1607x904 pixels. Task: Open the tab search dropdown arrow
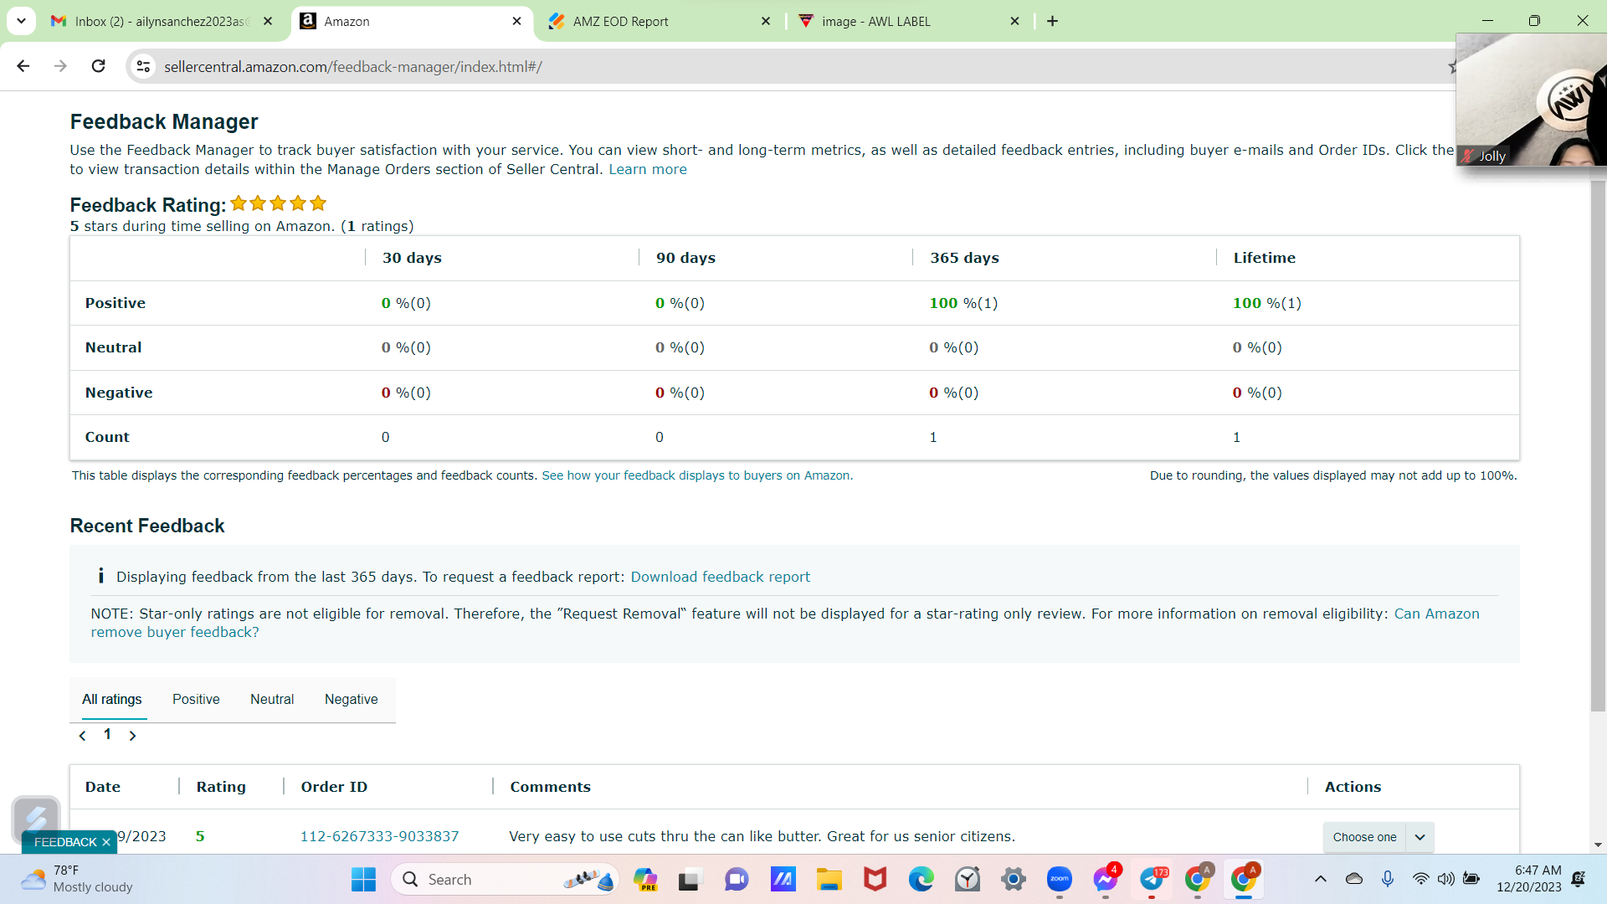tap(21, 21)
